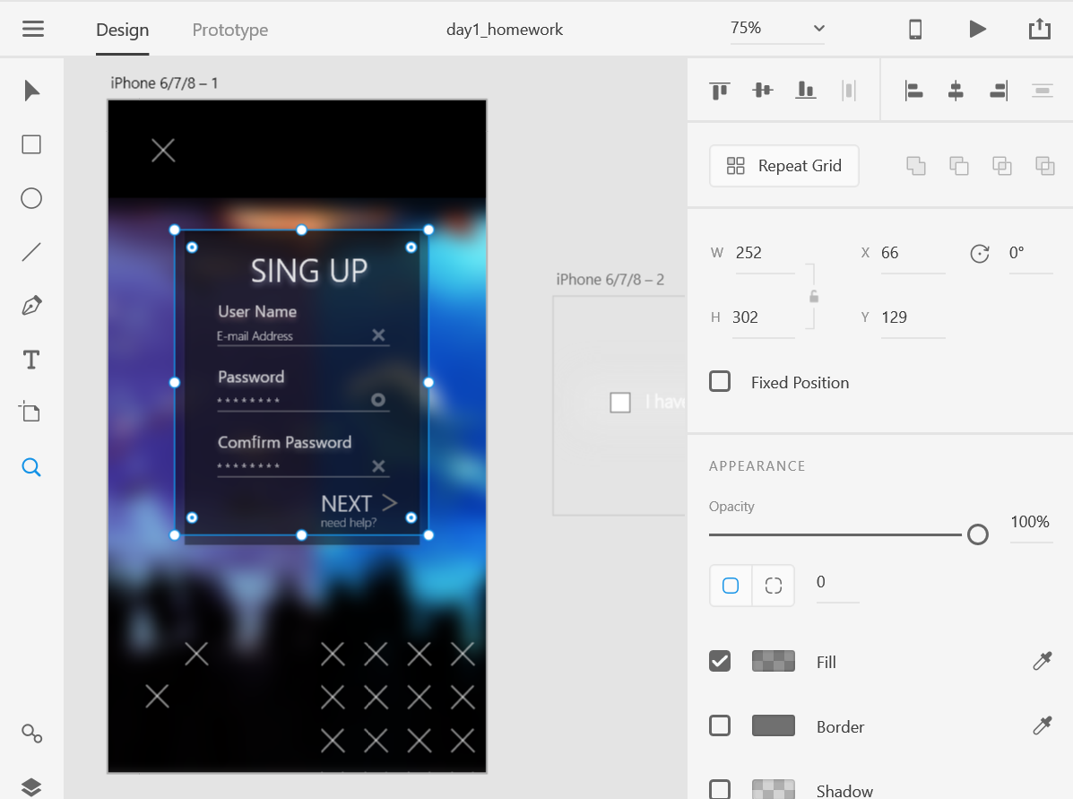Uncheck the Fill checkbox
This screenshot has height=799, width=1073.
click(720, 661)
